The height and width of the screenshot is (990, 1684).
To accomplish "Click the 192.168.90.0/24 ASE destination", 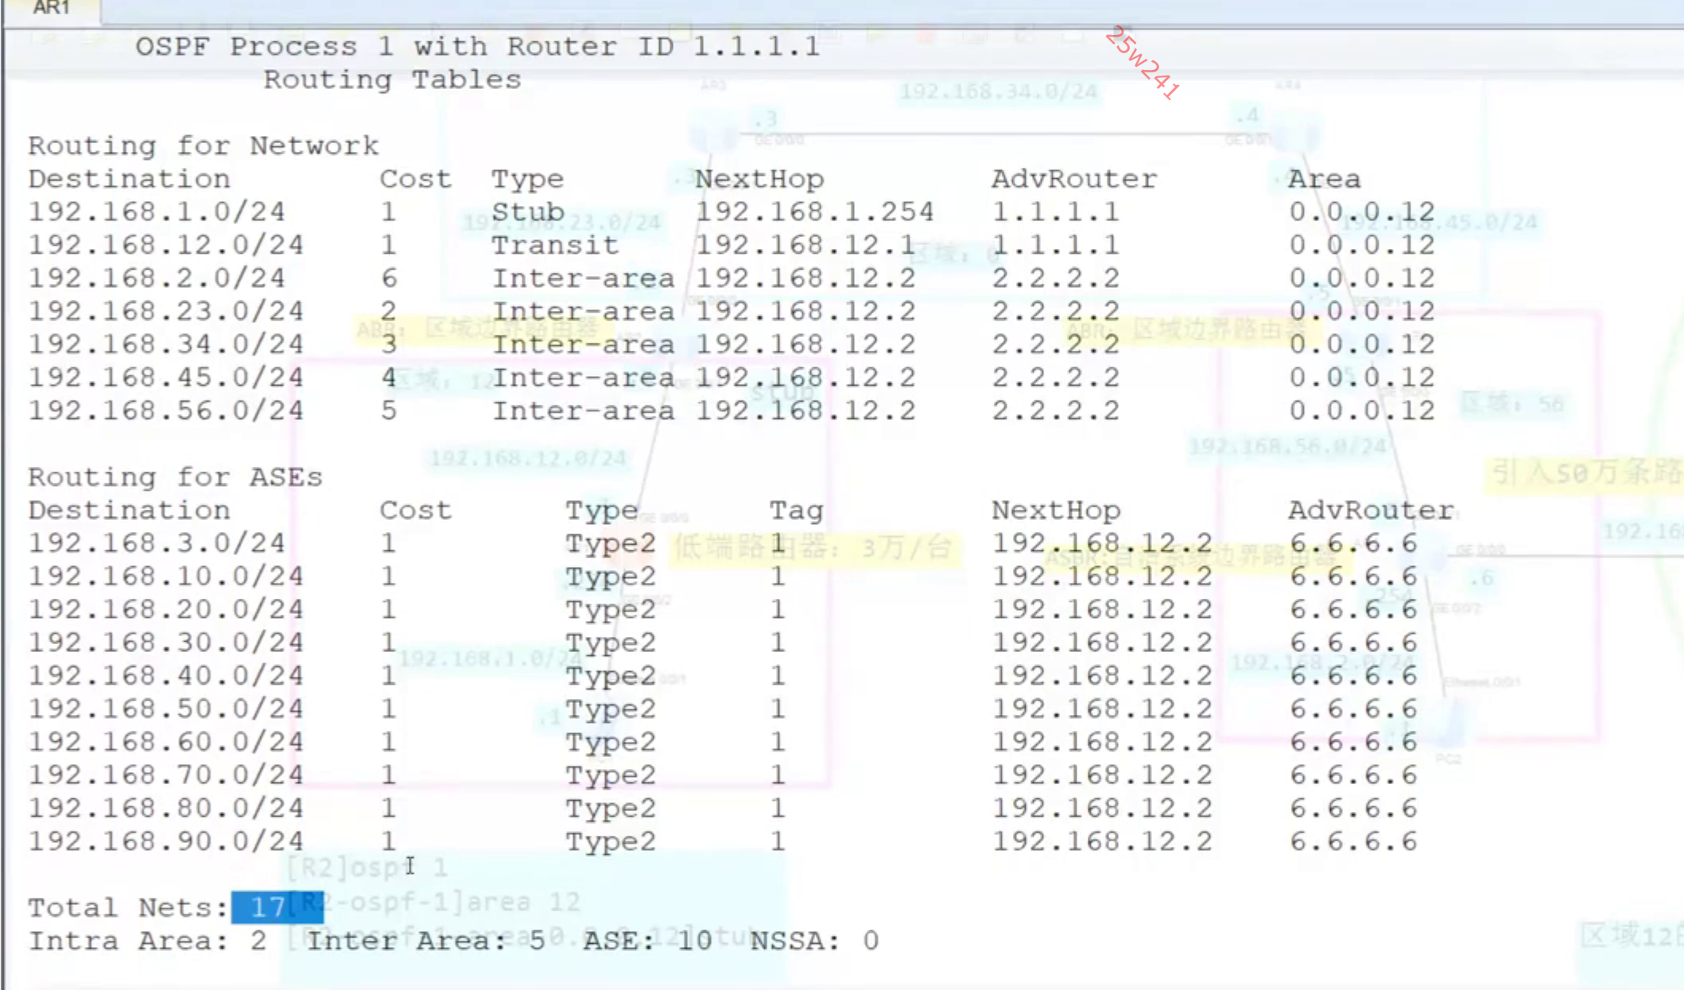I will click(165, 841).
